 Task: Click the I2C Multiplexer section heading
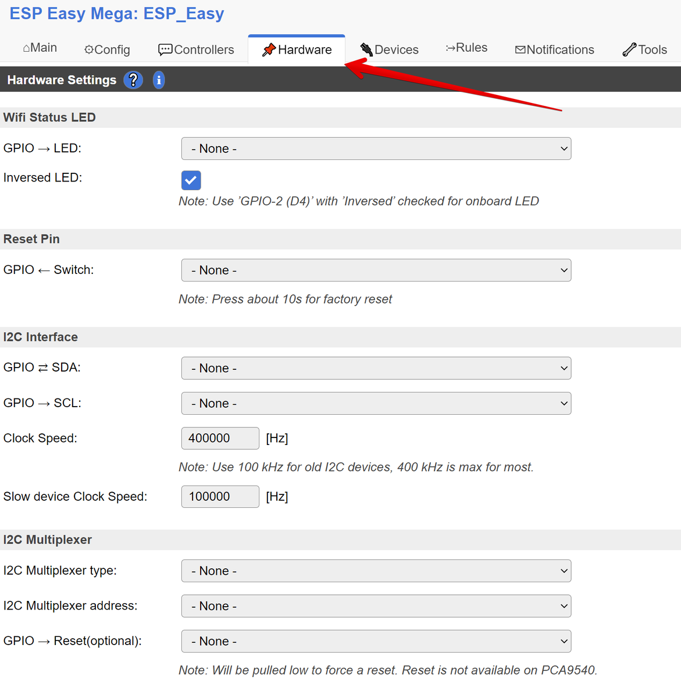[x=48, y=540]
